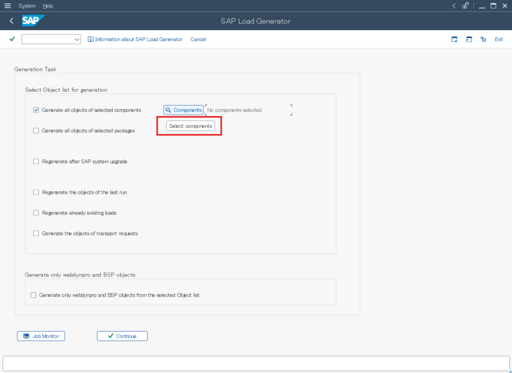Viewport: 512px width, 373px height.
Task: Click the Job Monitor button
Action: click(x=40, y=335)
